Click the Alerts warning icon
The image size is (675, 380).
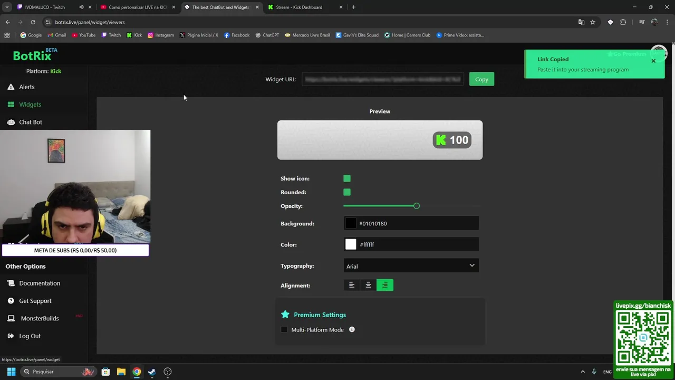[11, 87]
